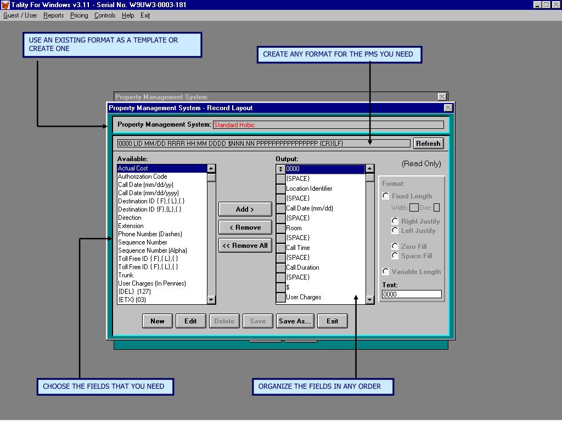Select Trunk in Available list
This screenshot has height=421, width=562.
coord(162,275)
